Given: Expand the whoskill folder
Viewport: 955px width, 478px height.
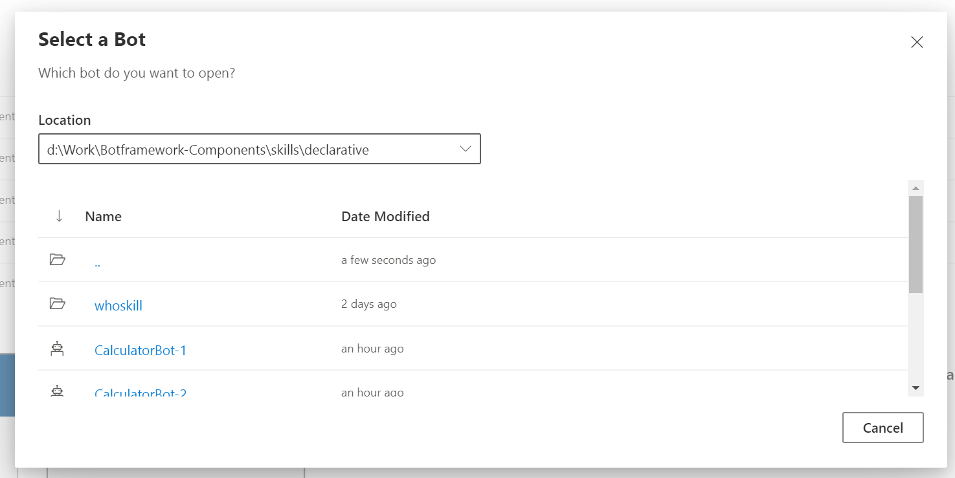Looking at the screenshot, I should point(118,305).
